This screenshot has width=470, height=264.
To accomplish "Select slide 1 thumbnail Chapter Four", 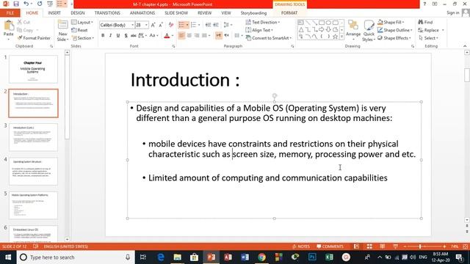I will coord(33,69).
